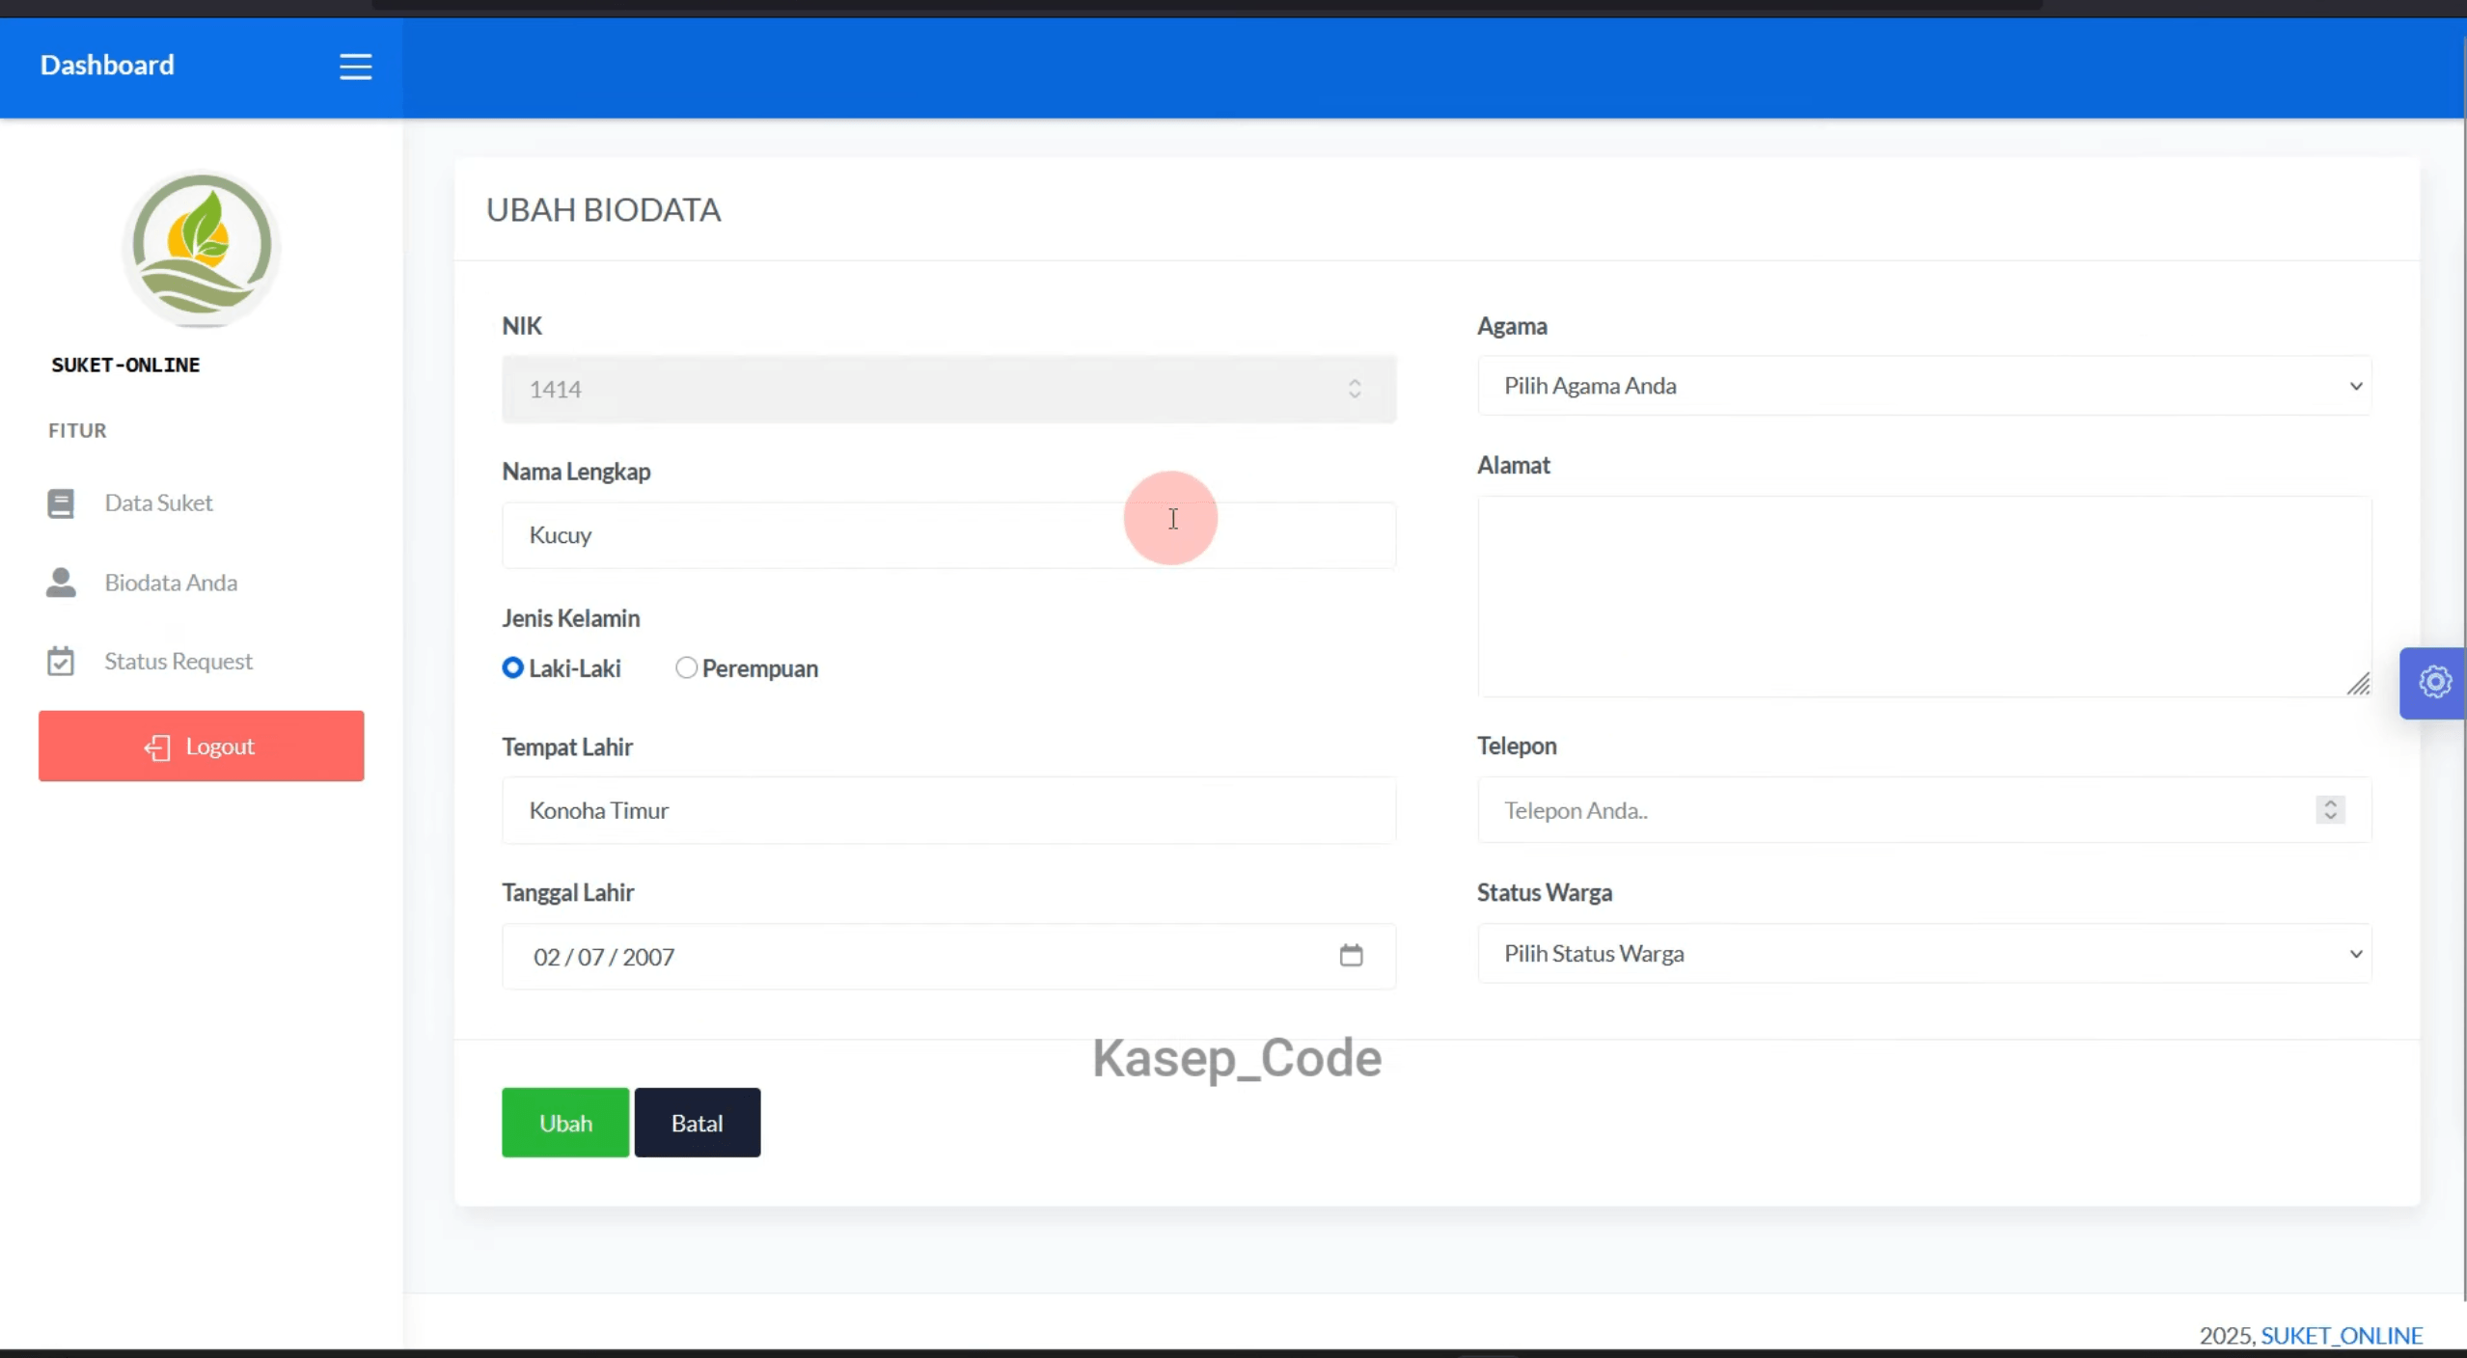Click the Dashboard title link

[x=107, y=65]
